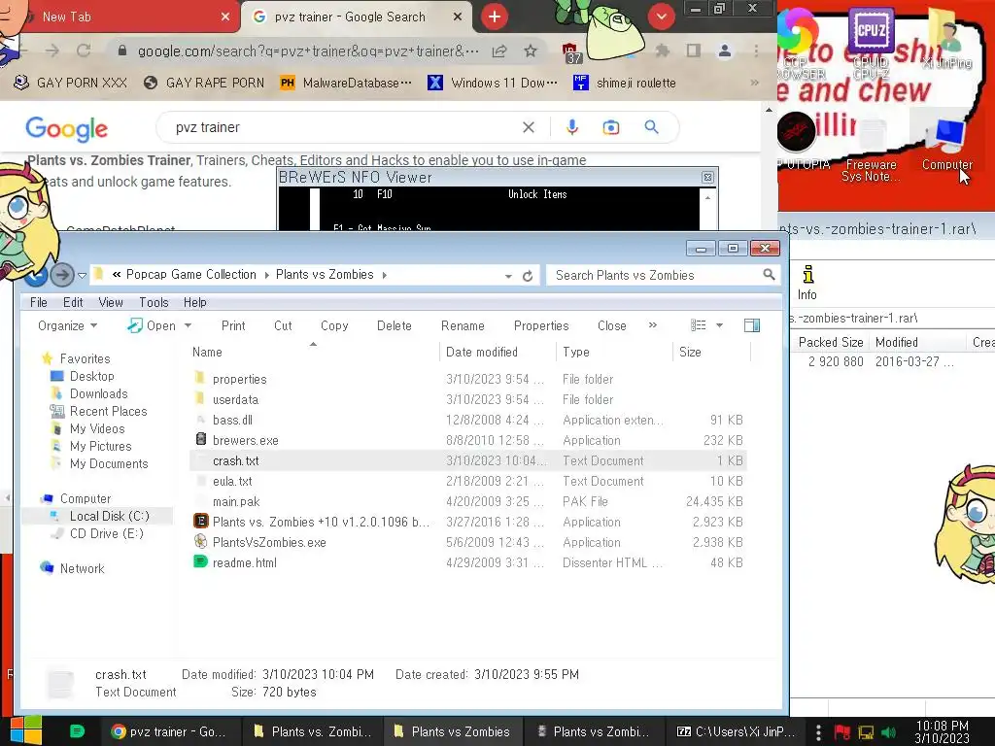Click the red flag Action Center tray icon
Screen dimensions: 995x746
point(842,732)
